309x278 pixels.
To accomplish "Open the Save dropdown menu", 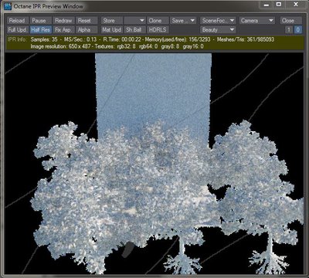I will (x=183, y=21).
